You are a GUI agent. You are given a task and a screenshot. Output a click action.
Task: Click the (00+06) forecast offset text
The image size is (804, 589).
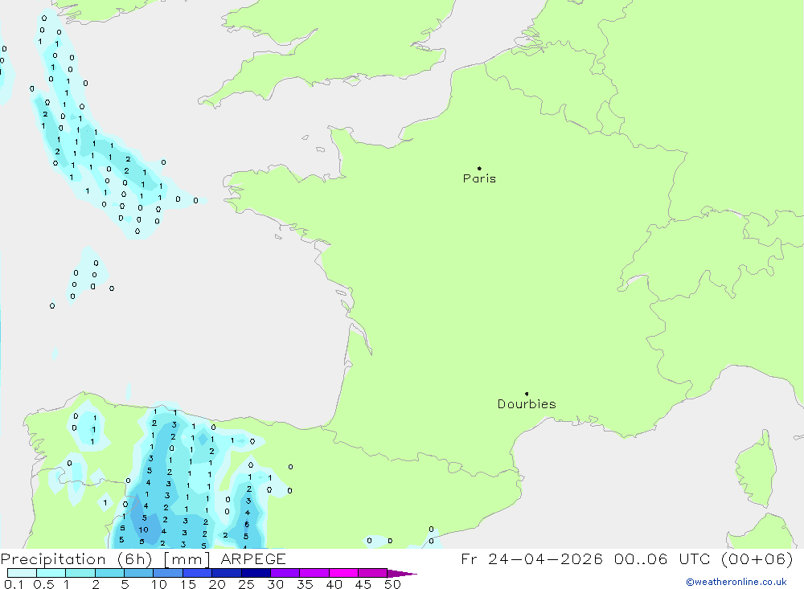pyautogui.click(x=757, y=558)
